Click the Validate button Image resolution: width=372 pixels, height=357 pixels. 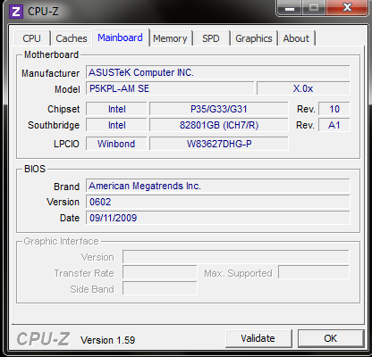[258, 338]
